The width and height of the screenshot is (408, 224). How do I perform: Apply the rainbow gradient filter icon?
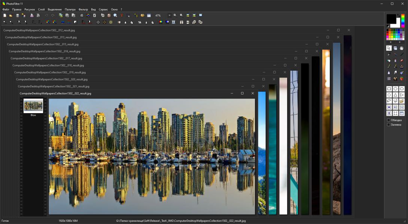tap(161, 22)
